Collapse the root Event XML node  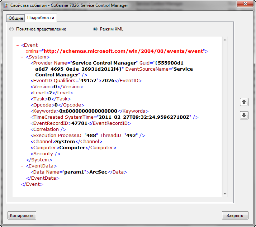pyautogui.click(x=18, y=46)
